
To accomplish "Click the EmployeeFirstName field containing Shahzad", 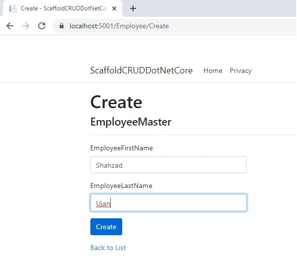I will [168, 165].
